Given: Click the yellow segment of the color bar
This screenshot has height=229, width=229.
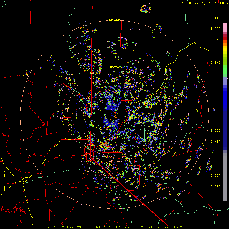Looking at the screenshot, I should pos(225,50).
